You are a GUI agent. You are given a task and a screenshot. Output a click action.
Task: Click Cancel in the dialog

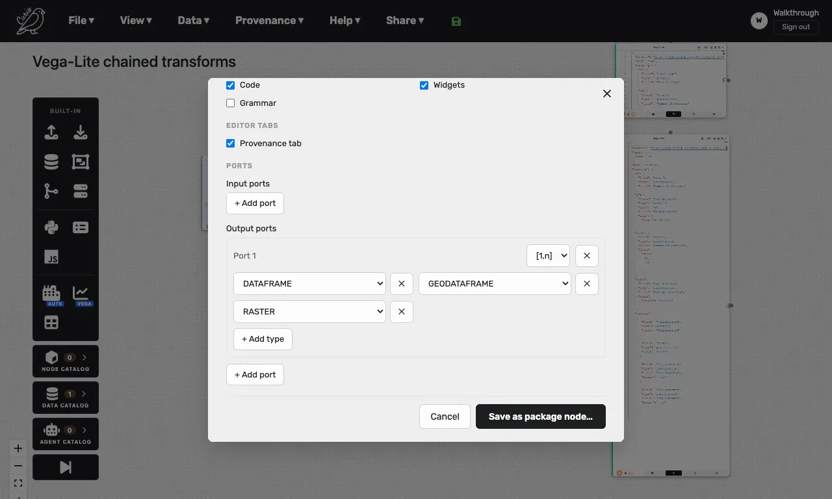pos(445,416)
